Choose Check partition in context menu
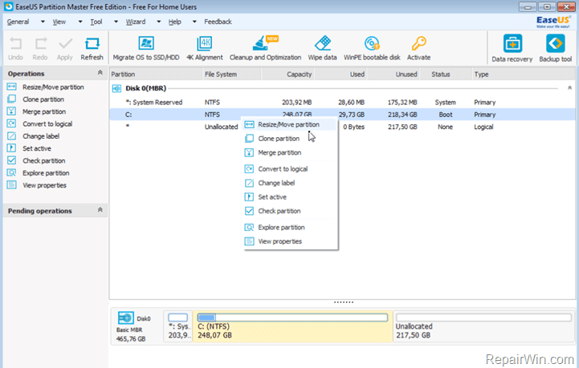This screenshot has height=368, width=579. coord(290,211)
